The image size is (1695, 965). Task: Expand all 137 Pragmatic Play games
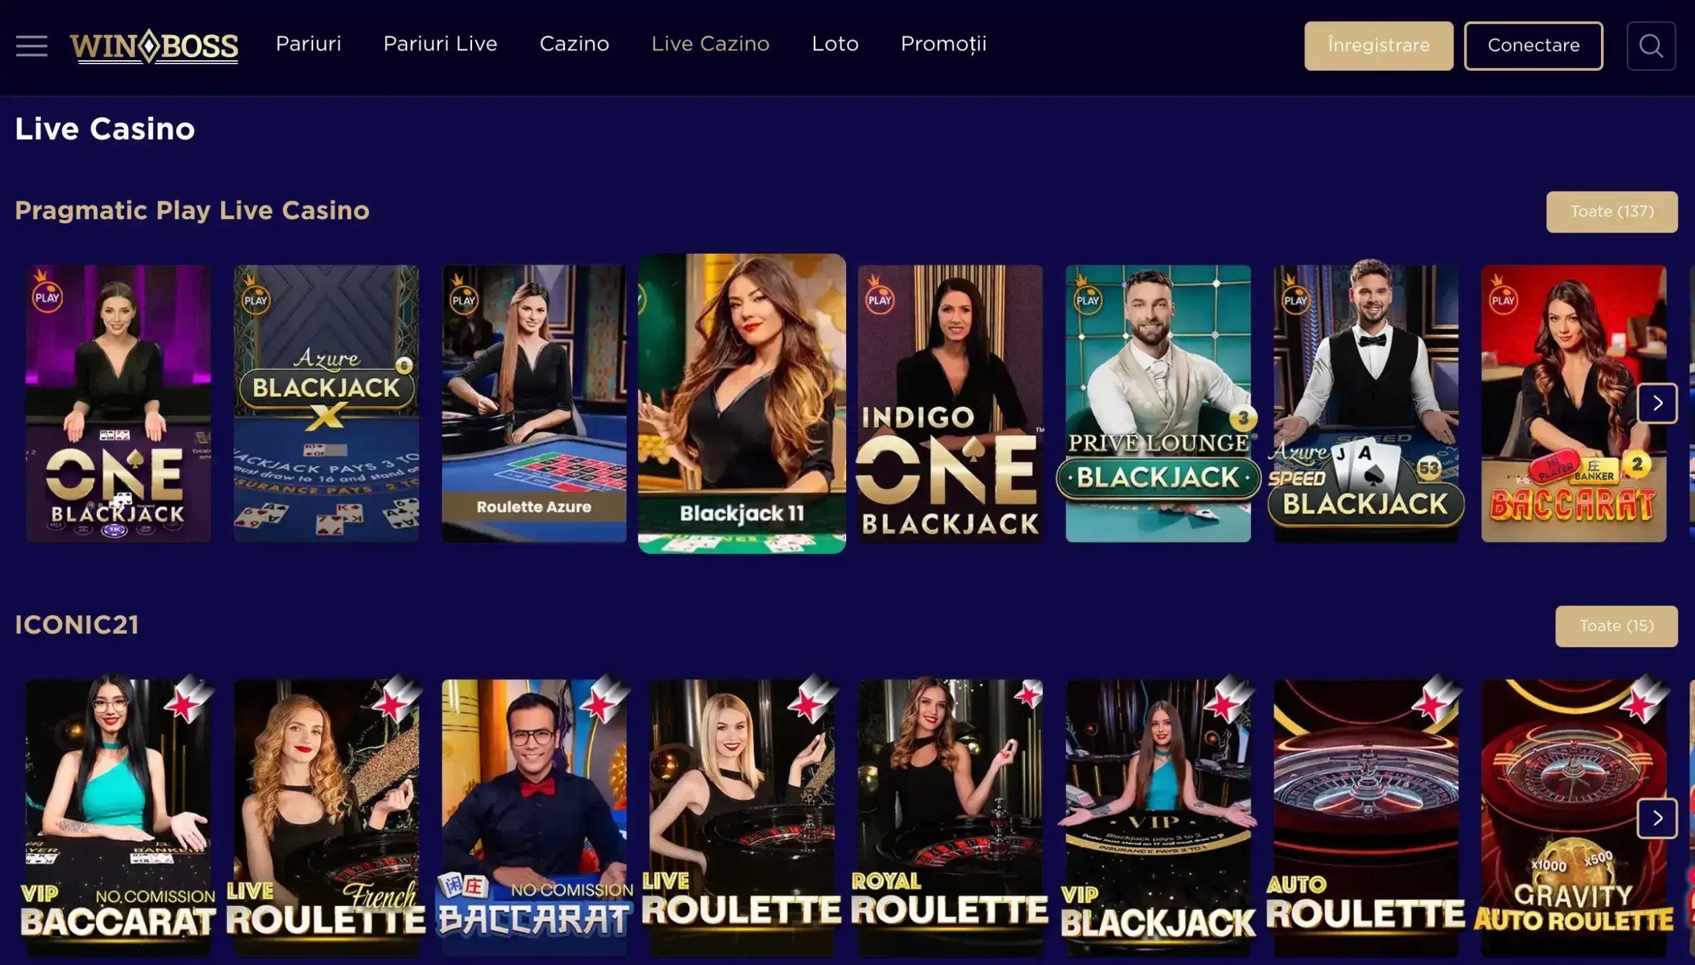1612,211
